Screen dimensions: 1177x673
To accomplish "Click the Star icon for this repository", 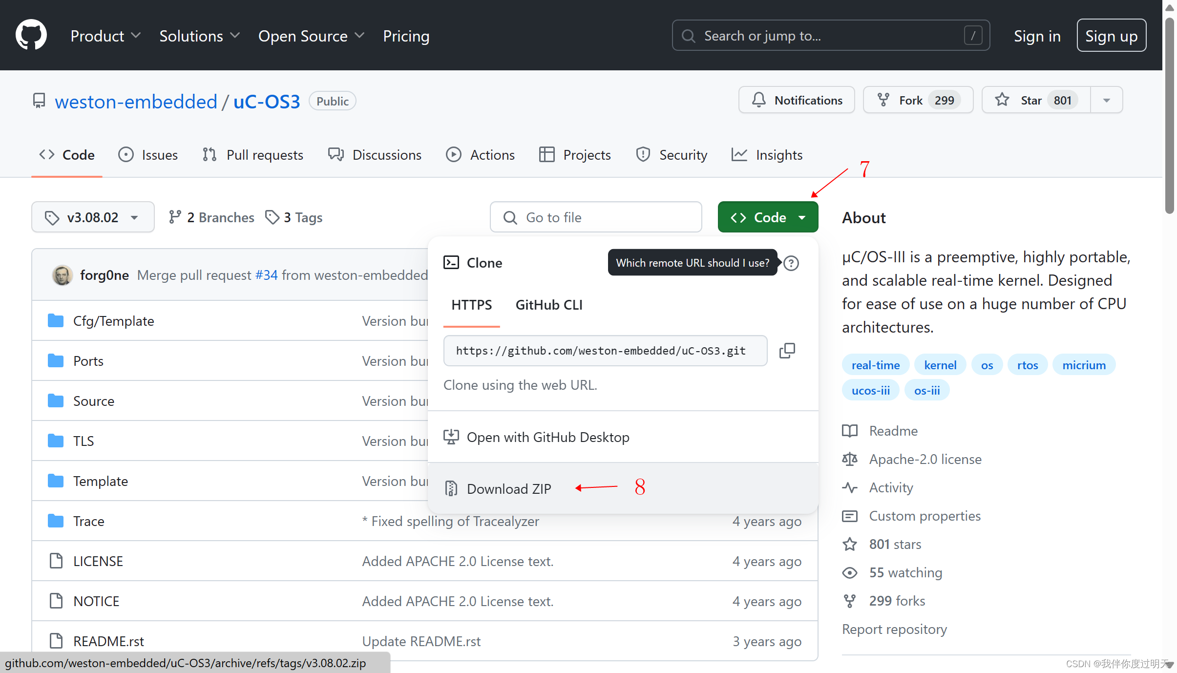I will pos(1002,100).
